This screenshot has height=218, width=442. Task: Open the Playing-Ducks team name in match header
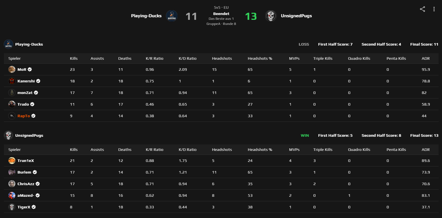[x=146, y=16]
